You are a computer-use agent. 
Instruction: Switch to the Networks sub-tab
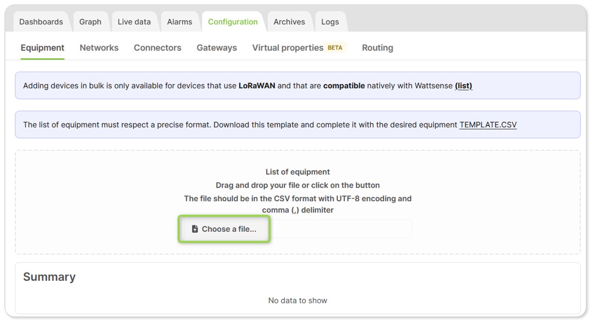[99, 48]
